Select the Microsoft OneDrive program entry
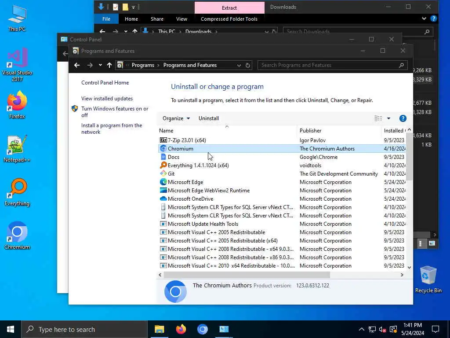 282,199
